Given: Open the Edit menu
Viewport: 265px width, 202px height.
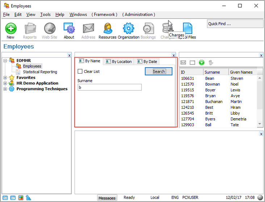Looking at the screenshot, I should click(18, 15).
